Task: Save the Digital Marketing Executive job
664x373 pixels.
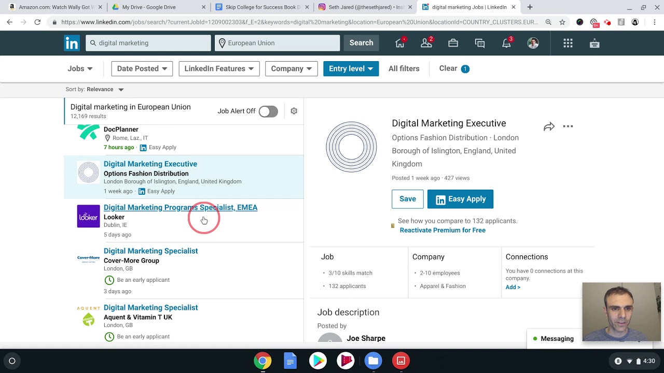Action: [x=408, y=199]
